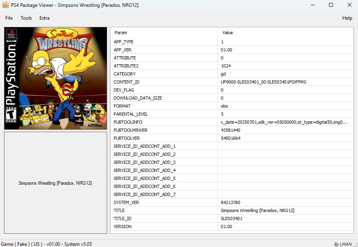Select the SERVICE_ID_ADDCONT_ADD_2 row
Screen dimensions: 358x247
click(x=232, y=154)
